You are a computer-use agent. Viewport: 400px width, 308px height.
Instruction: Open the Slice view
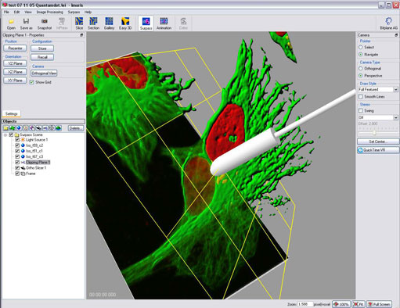(x=79, y=23)
